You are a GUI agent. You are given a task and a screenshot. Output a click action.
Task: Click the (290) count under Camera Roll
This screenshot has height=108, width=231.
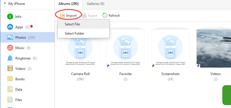(x=80, y=79)
